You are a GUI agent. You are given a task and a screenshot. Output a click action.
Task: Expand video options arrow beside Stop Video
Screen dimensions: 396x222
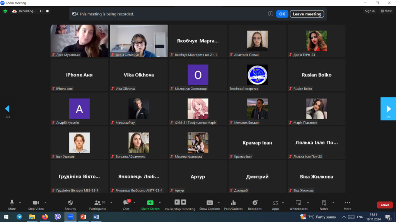(45, 202)
